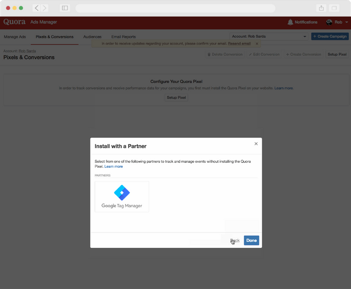Expand the Rob user menu arrow
Viewport: 351px width, 289px height.
347,22
